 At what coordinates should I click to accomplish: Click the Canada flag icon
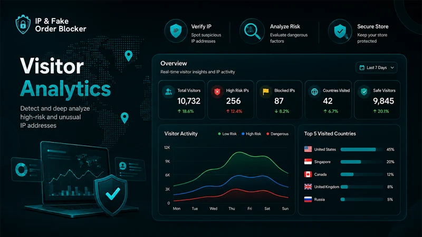coord(308,174)
